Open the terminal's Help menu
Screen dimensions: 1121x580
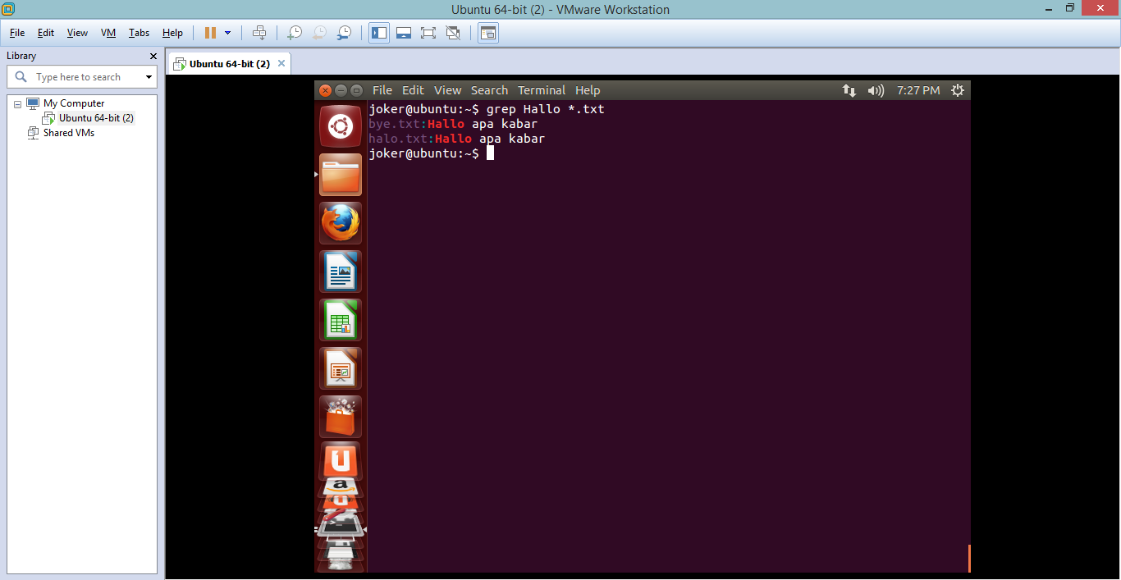coord(588,90)
